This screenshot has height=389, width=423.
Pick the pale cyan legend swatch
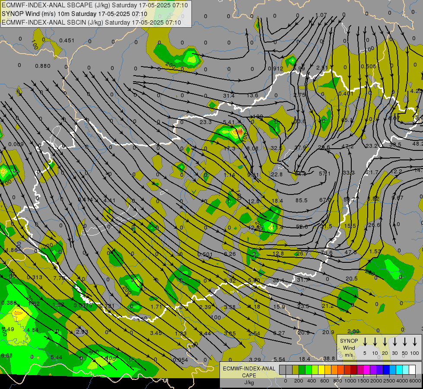(x=406, y=370)
